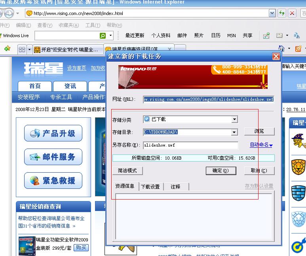Click the 已下载 category folder icon
This screenshot has width=306, height=256.
pos(147,119)
